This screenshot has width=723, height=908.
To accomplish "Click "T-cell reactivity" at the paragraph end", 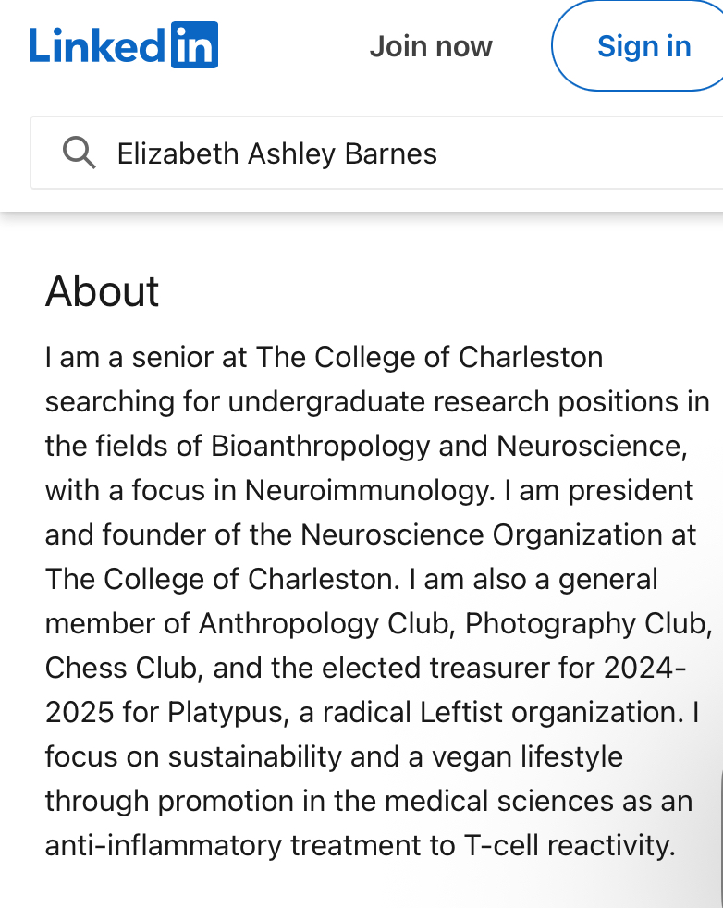I will [x=570, y=845].
